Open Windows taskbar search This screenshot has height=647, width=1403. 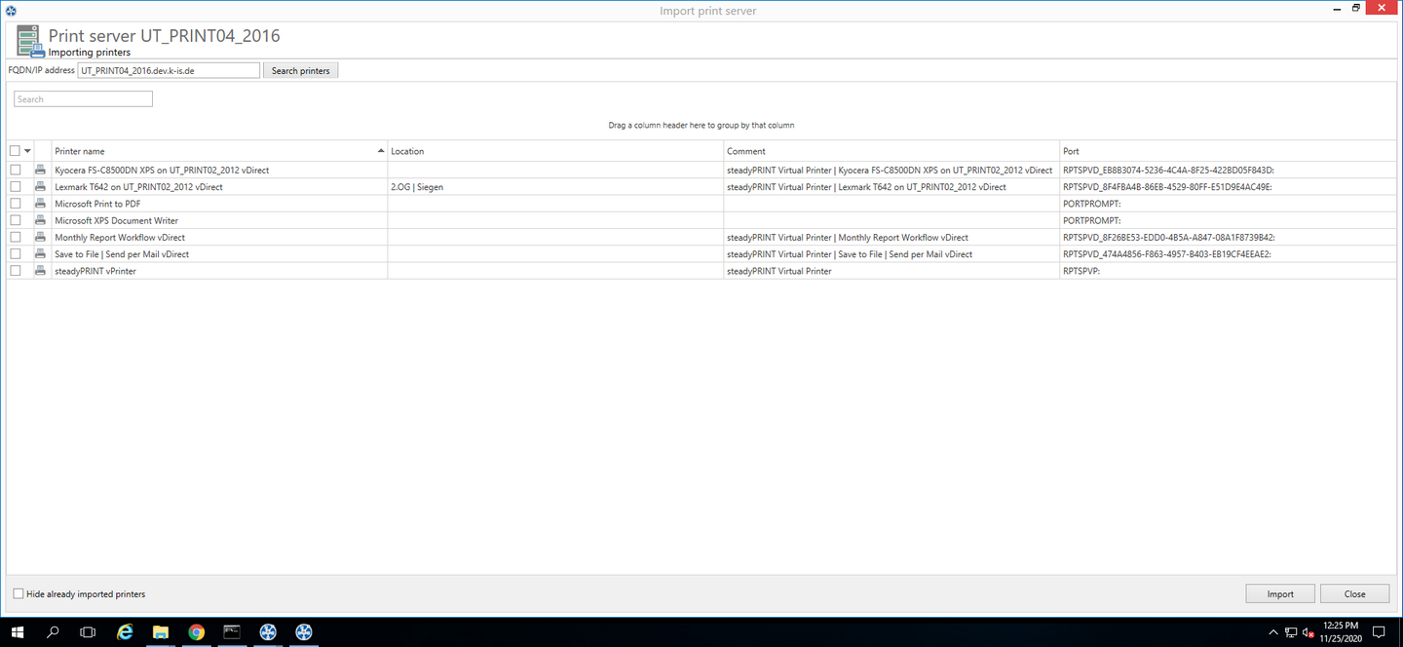pos(53,632)
